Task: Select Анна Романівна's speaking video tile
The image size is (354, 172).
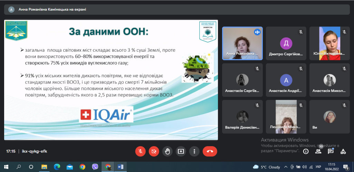Action: (x=242, y=43)
